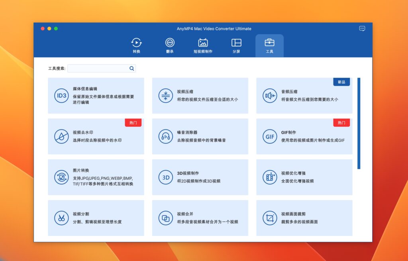Select the Video Splitter (视频分割) tool
The width and height of the screenshot is (408, 261).
coord(96,218)
